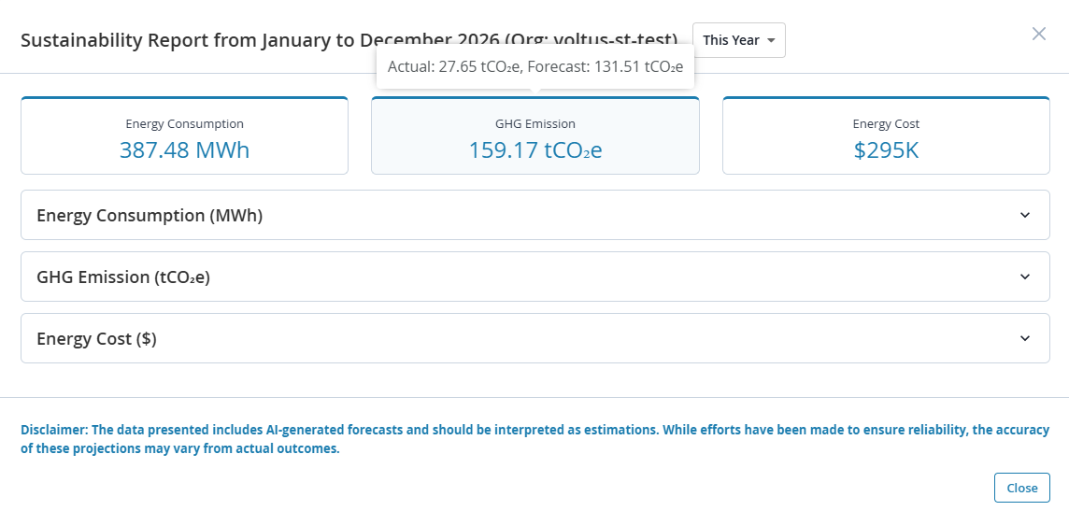Select the Energy Cost summary card

click(x=886, y=136)
